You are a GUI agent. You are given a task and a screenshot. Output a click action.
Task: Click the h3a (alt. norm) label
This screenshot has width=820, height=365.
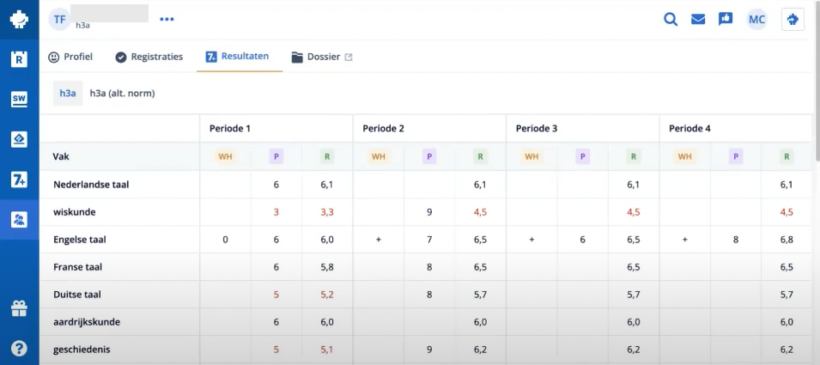point(123,93)
